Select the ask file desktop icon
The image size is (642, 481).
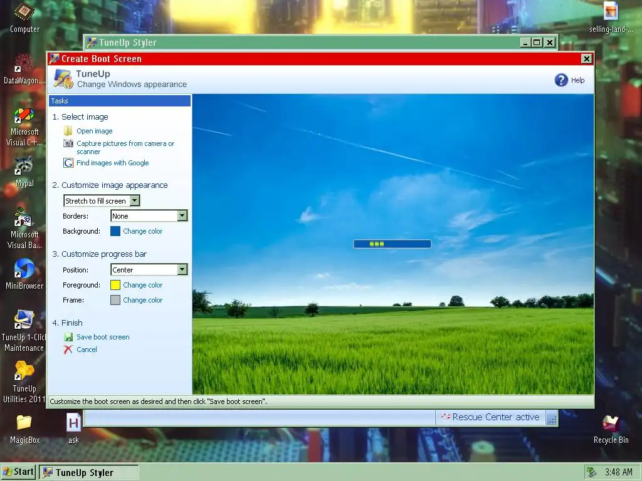pyautogui.click(x=74, y=428)
